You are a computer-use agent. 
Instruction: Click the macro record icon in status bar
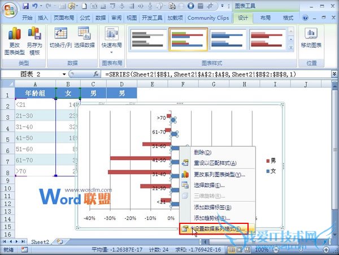click(24, 250)
